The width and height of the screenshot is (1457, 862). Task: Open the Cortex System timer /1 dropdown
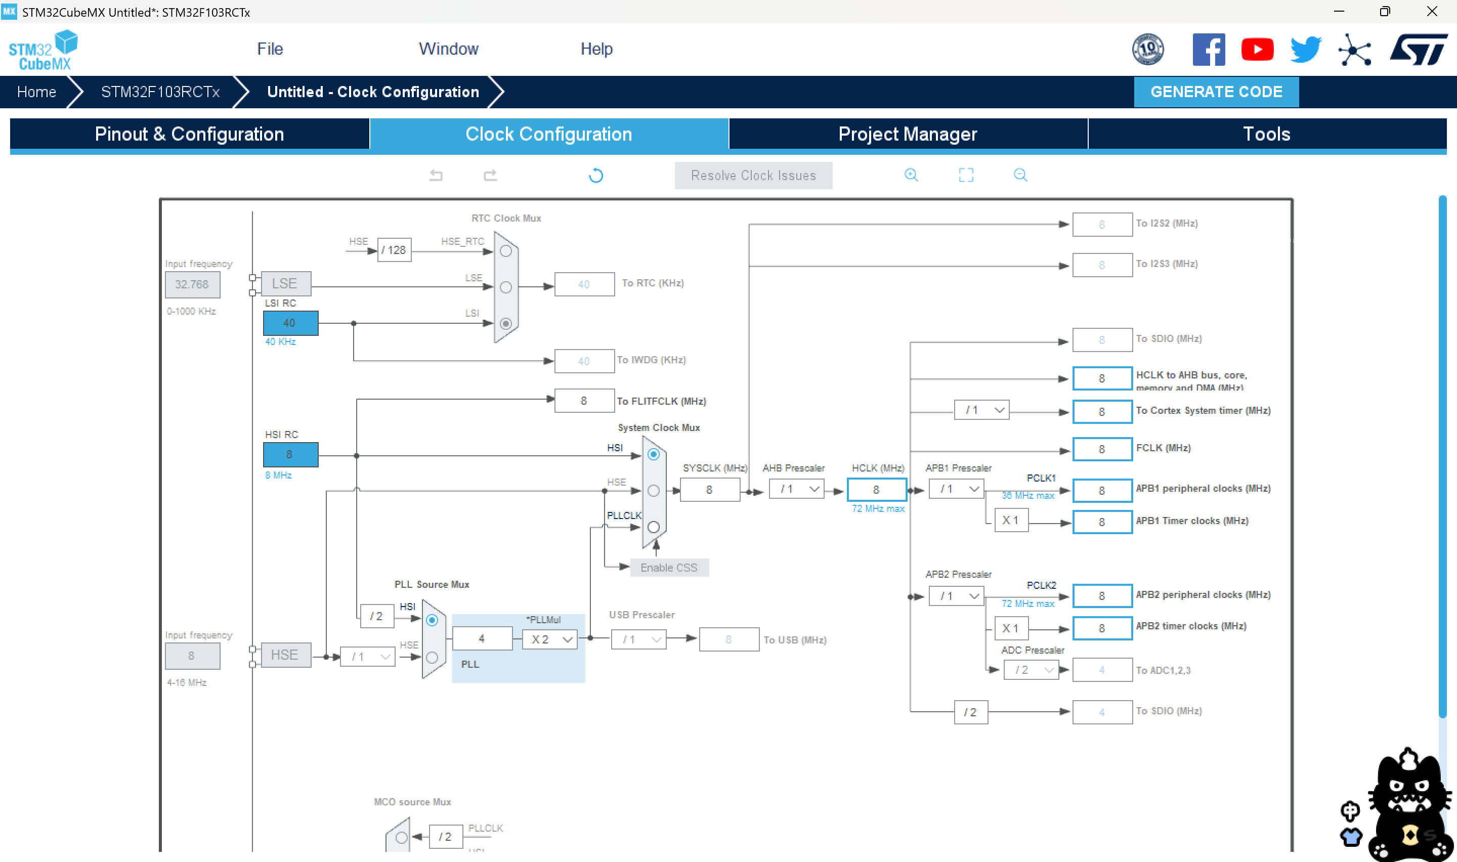tap(981, 410)
